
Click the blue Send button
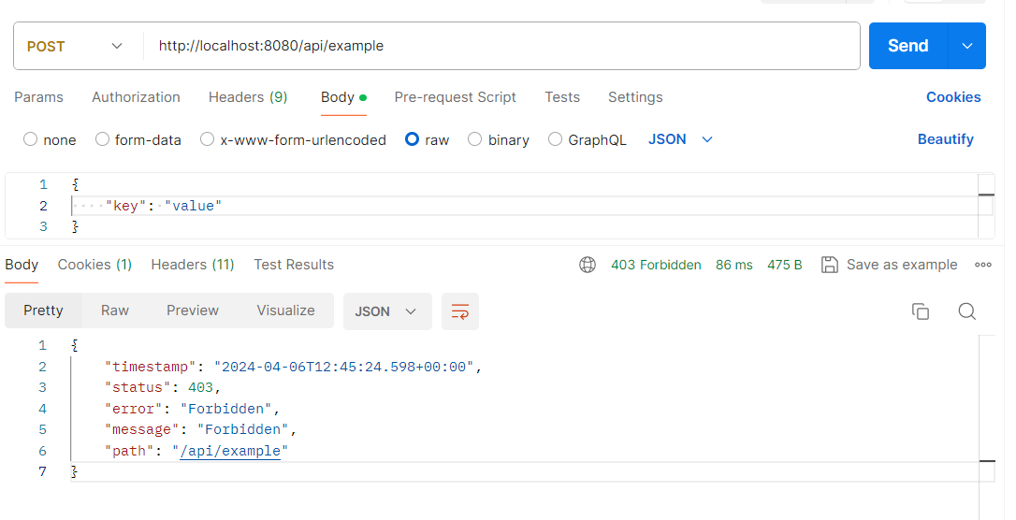(x=907, y=46)
